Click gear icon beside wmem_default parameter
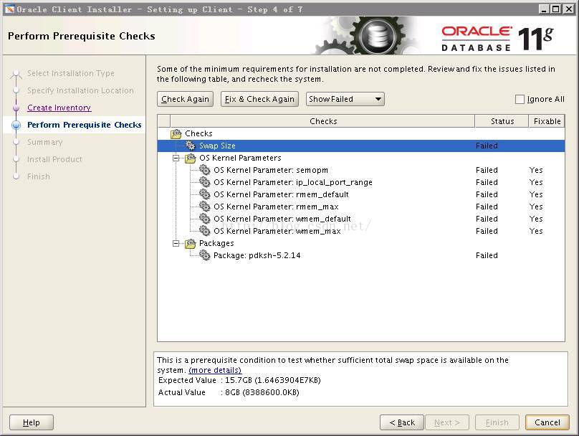 pyautogui.click(x=204, y=219)
